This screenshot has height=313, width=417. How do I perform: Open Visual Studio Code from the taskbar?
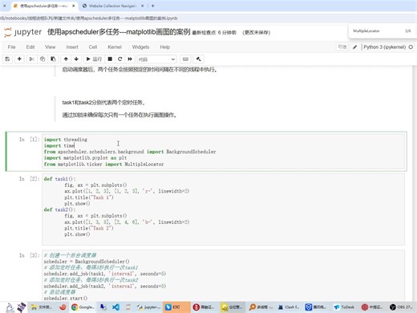(x=116, y=307)
